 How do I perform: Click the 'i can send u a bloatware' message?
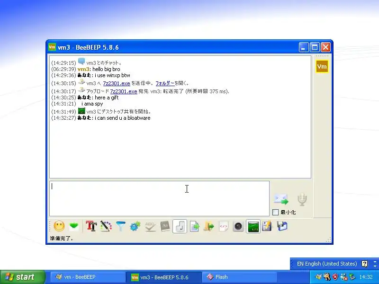coord(123,118)
